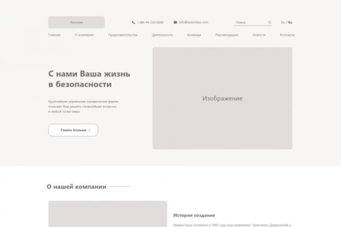This screenshot has height=227, width=341.
Task: Click the image placeholder under О нашей компании
Action: tap(107, 214)
